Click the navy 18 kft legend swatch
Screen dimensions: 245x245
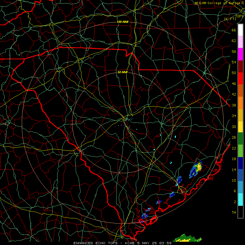click(x=240, y=163)
